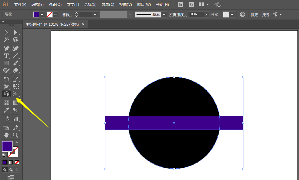This screenshot has width=299, height=180.
Task: Select the Direct Selection tool
Action: click(16, 32)
